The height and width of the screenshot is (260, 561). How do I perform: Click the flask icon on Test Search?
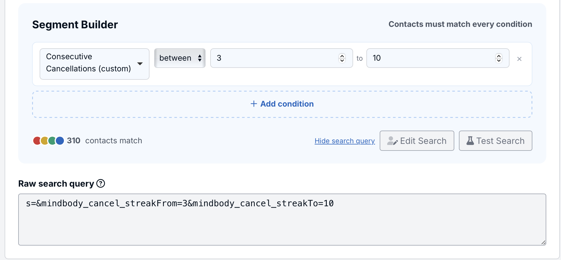(x=470, y=141)
